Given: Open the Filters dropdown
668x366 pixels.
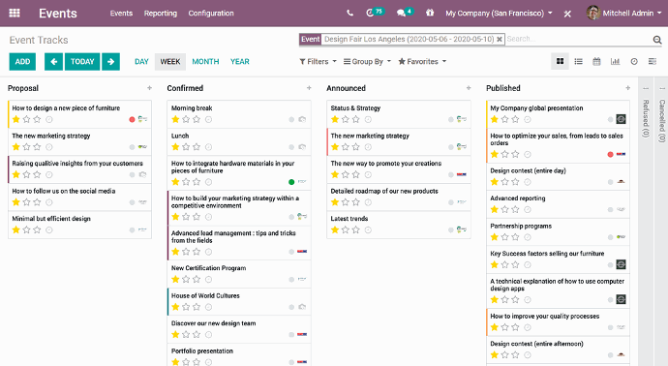Looking at the screenshot, I should click(x=318, y=61).
